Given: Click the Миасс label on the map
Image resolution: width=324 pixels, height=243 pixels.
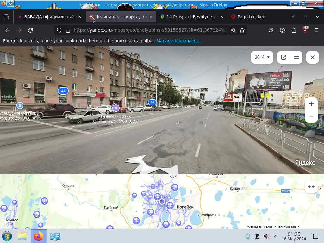Looking at the screenshot, I should (x=12, y=220).
